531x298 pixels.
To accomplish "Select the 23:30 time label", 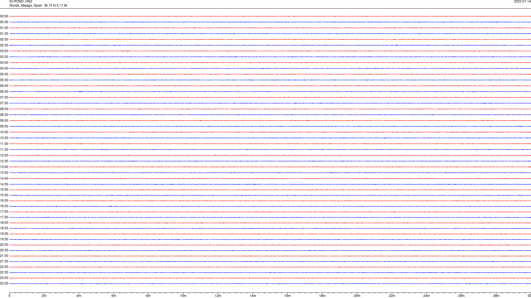I will pyautogui.click(x=4, y=283).
